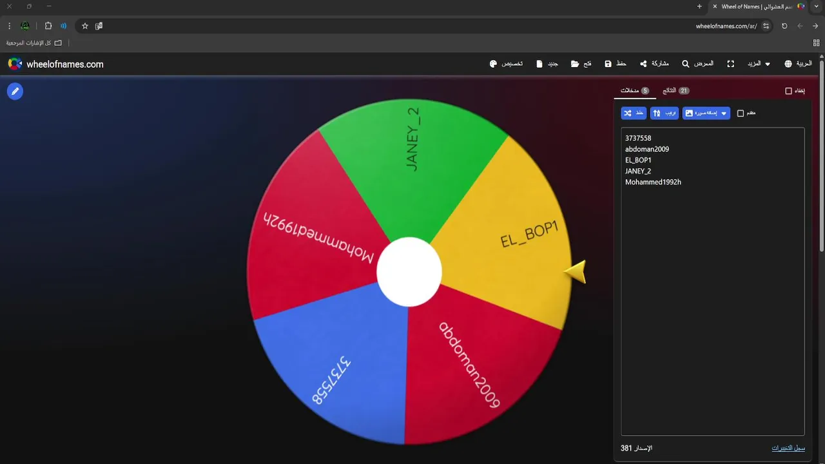Switch to the مدخلات entries tab
This screenshot has width=825, height=464.
[x=635, y=91]
